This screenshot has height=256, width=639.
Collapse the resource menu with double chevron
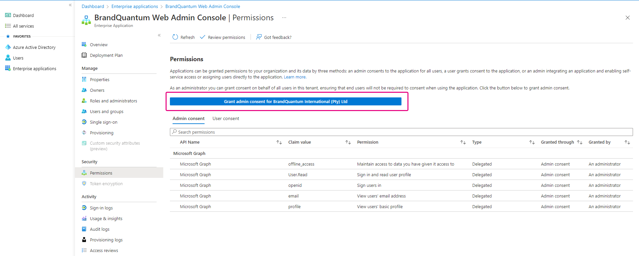pos(159,35)
